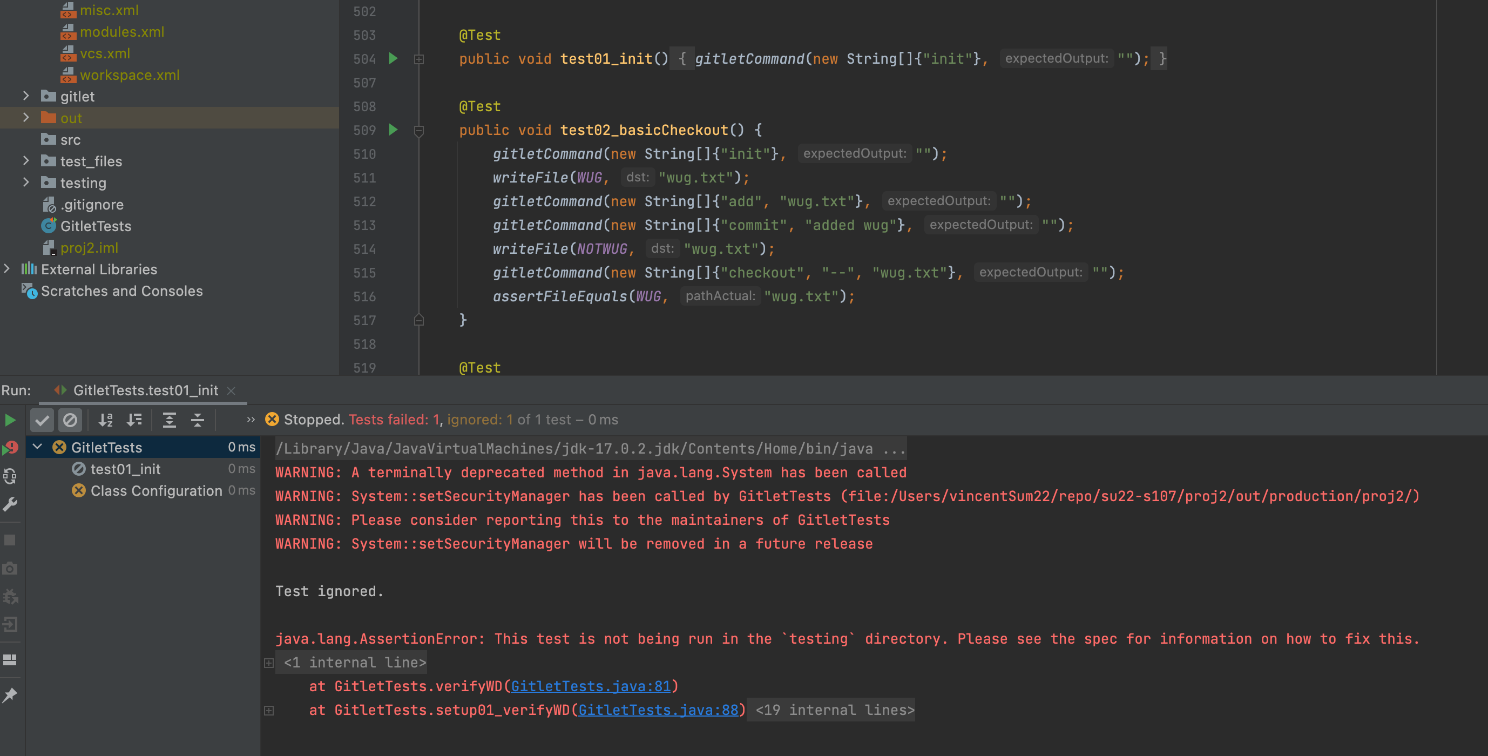Open GitletTests.java:81 stack trace link

click(590, 686)
